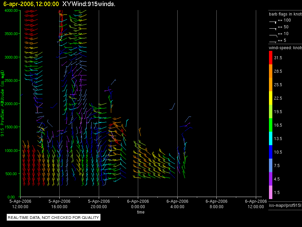
Task: Click the 10-knot barb flag legend icon
Action: click(273, 35)
